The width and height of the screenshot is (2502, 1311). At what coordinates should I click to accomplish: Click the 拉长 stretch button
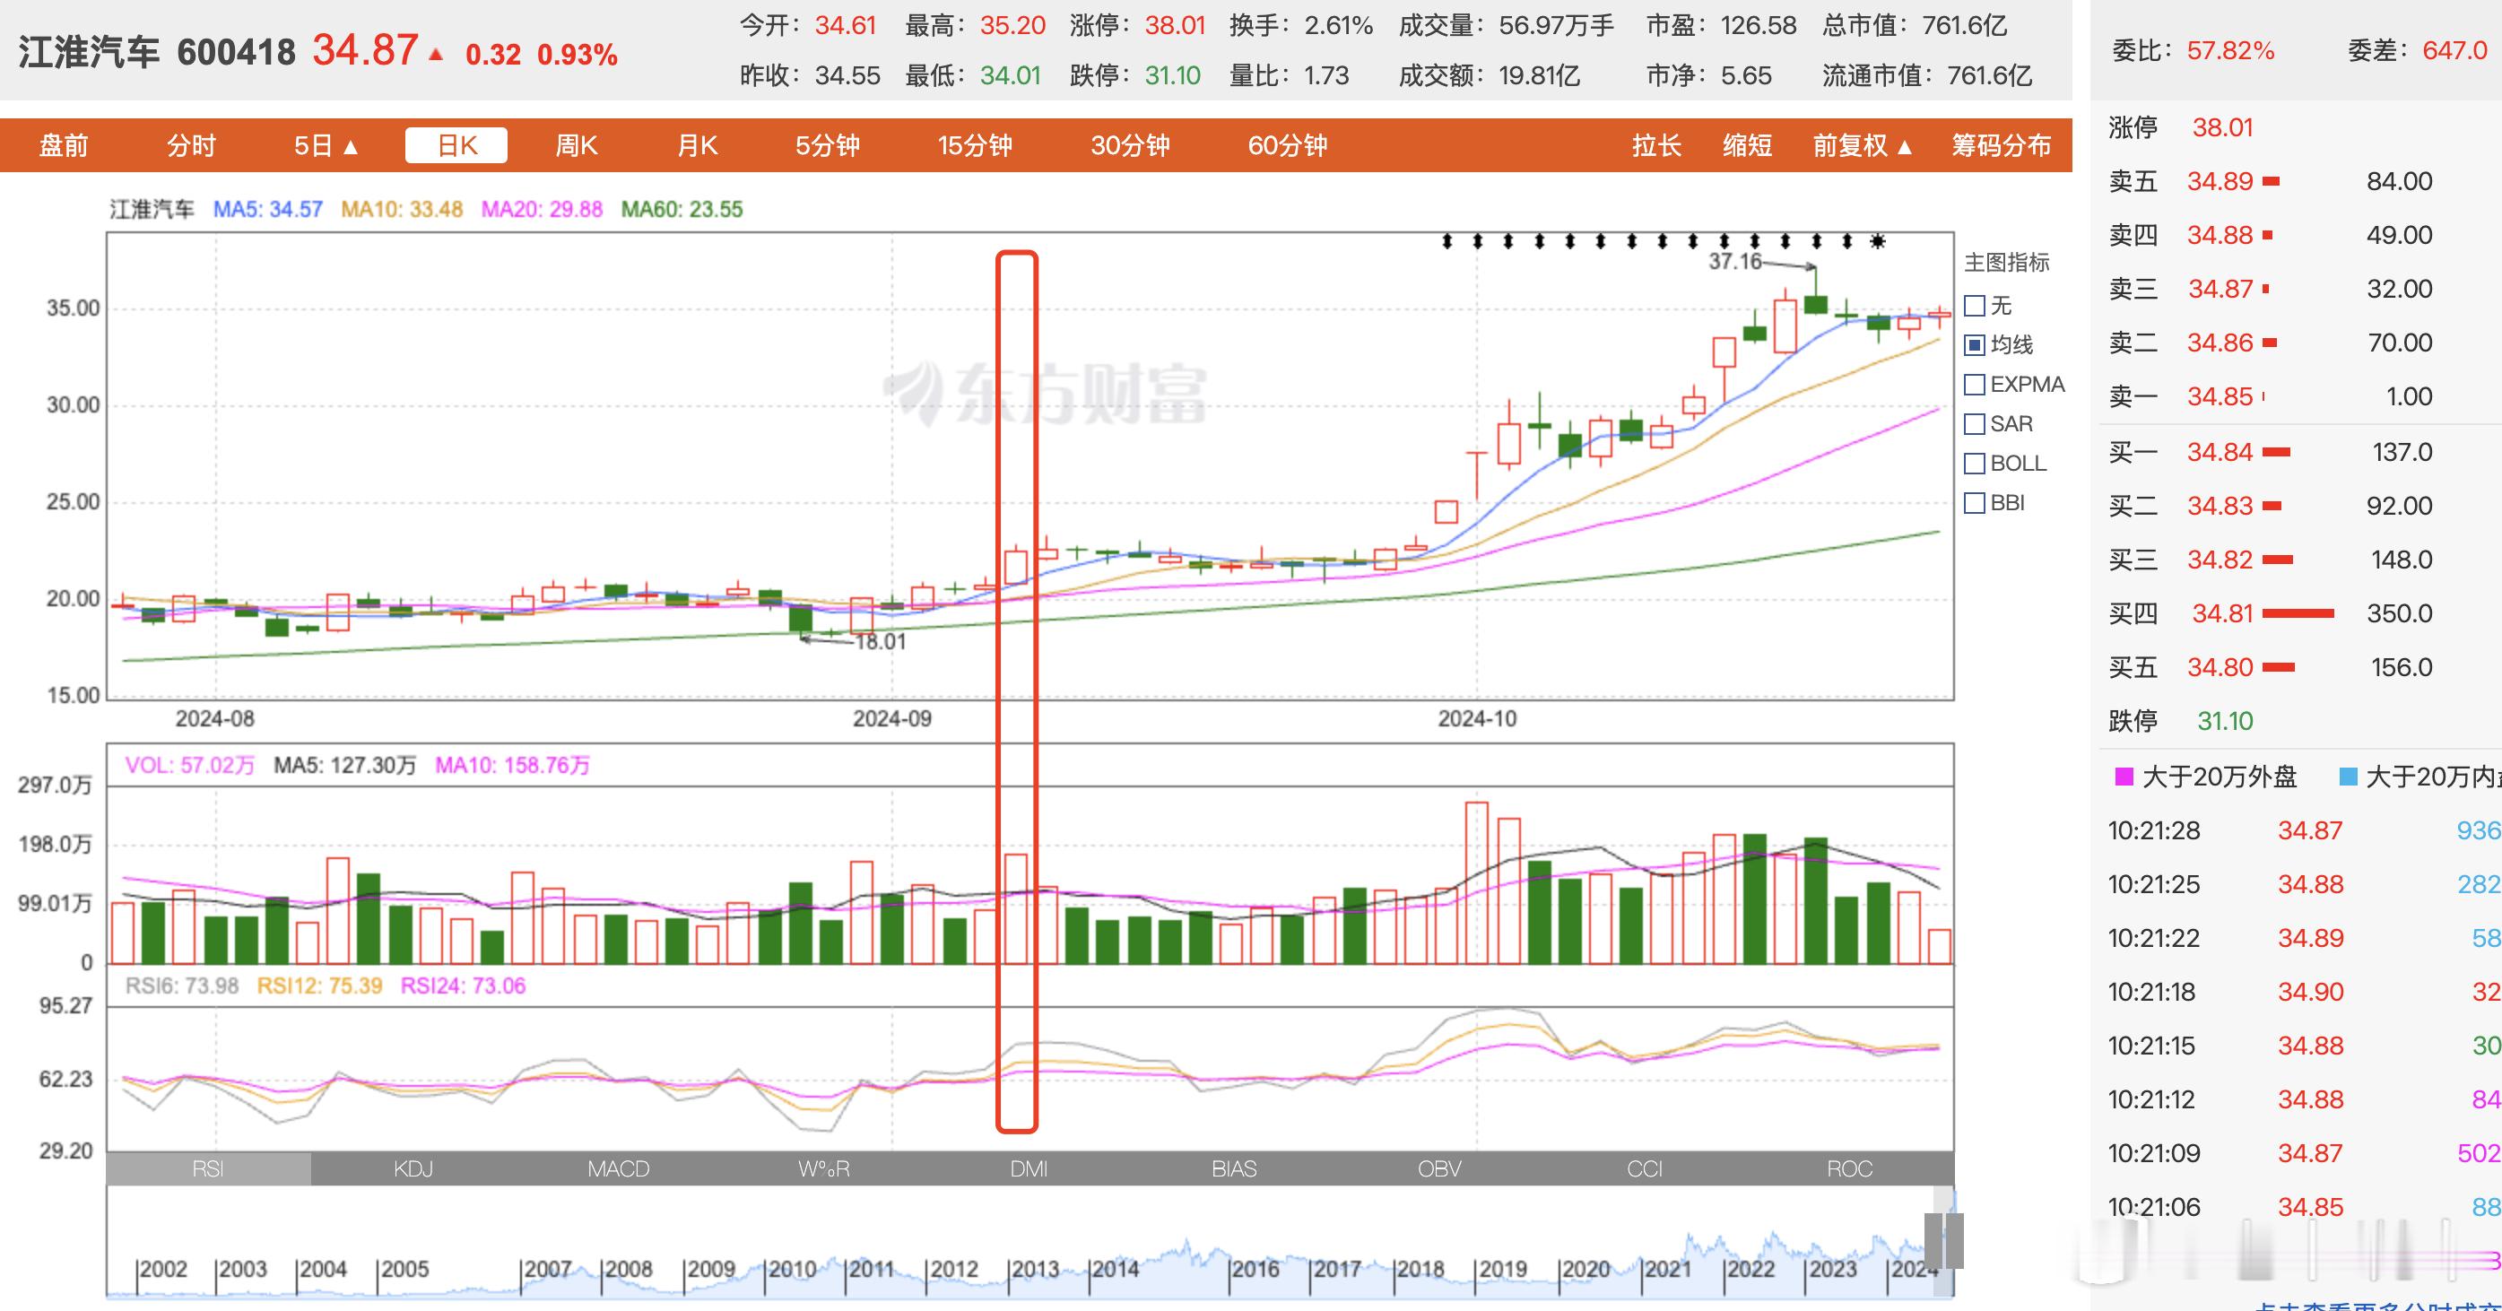point(1657,145)
